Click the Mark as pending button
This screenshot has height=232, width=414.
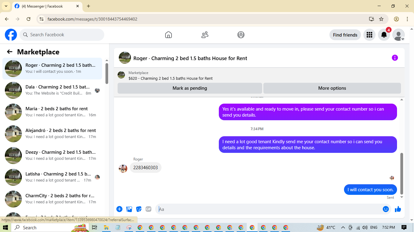pos(190,88)
